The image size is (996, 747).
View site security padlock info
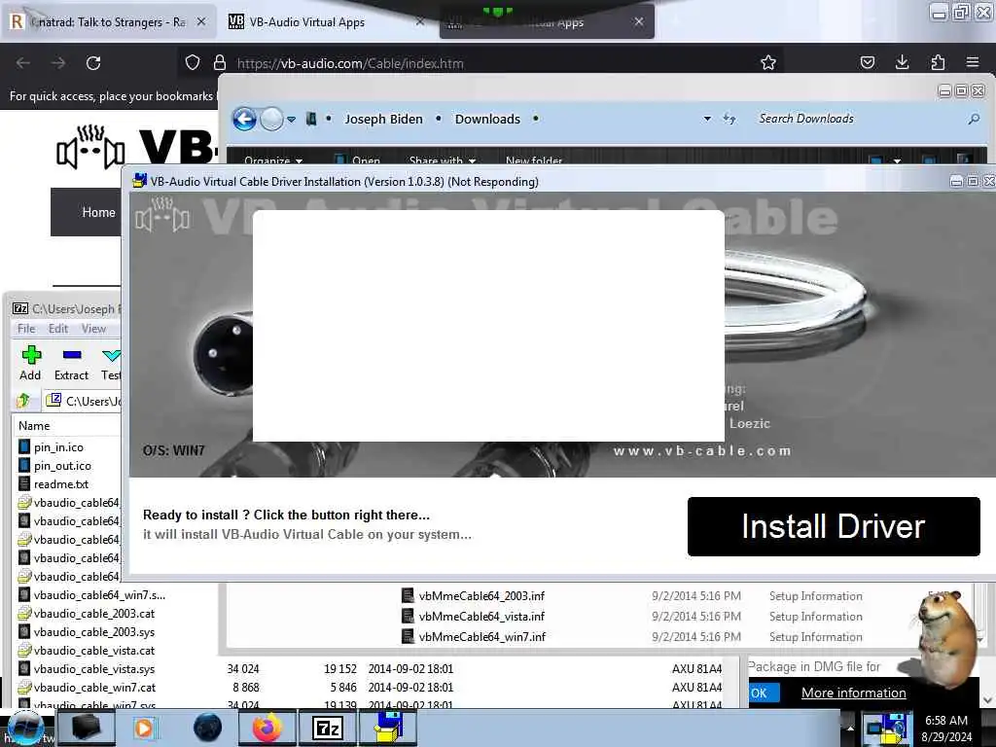point(220,62)
